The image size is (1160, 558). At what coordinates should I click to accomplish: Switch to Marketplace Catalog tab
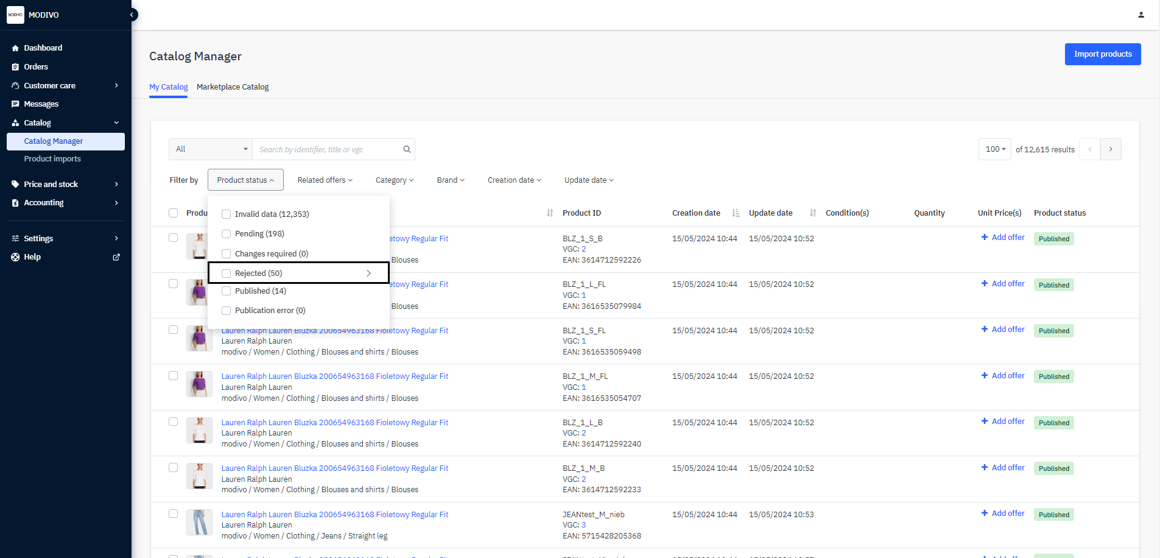[233, 87]
